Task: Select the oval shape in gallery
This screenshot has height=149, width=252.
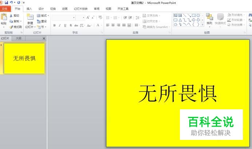Action: [198, 15]
